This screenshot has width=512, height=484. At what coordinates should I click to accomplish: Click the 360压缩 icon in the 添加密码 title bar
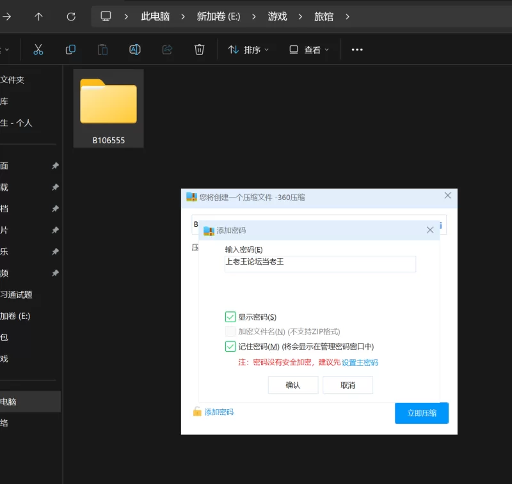[x=209, y=231]
